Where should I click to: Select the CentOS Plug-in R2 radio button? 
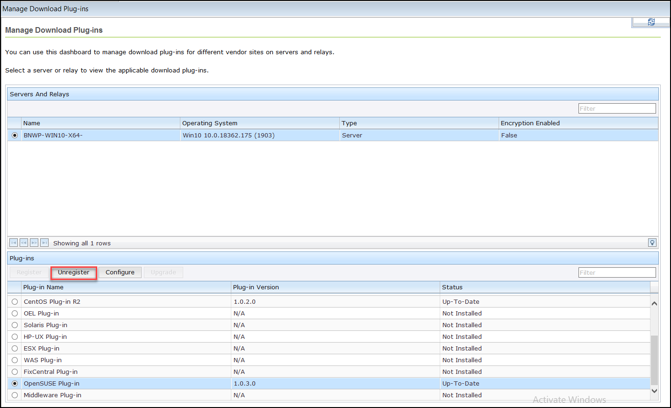click(14, 301)
